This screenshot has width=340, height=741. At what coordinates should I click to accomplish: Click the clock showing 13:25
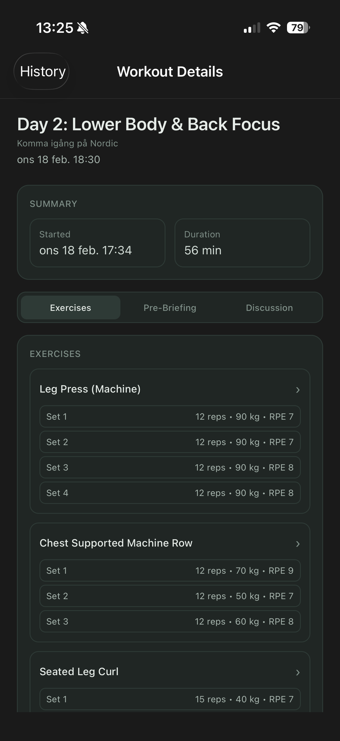coord(55,28)
